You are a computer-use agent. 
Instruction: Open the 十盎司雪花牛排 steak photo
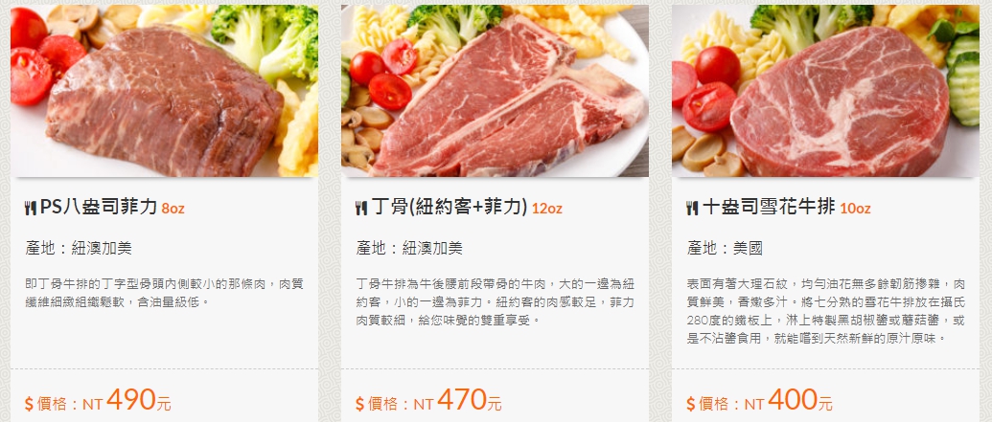coord(825,91)
